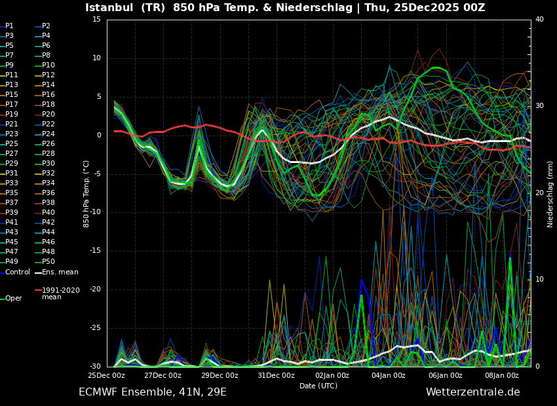The image size is (557, 406).
Task: Click legend entry P33
Action: click(9, 183)
